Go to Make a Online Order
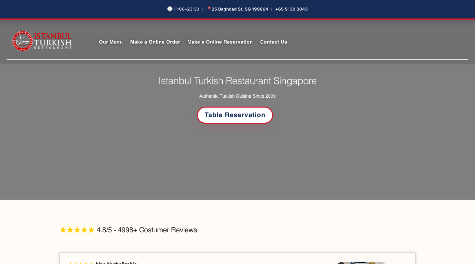This screenshot has height=264, width=475. (x=155, y=42)
